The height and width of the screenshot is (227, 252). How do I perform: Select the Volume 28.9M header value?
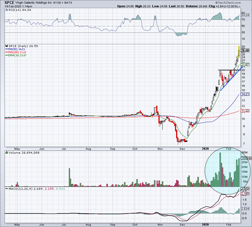[x=196, y=6]
